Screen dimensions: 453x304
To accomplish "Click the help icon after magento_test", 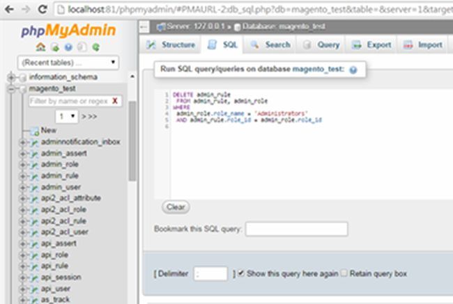I will [x=353, y=70].
